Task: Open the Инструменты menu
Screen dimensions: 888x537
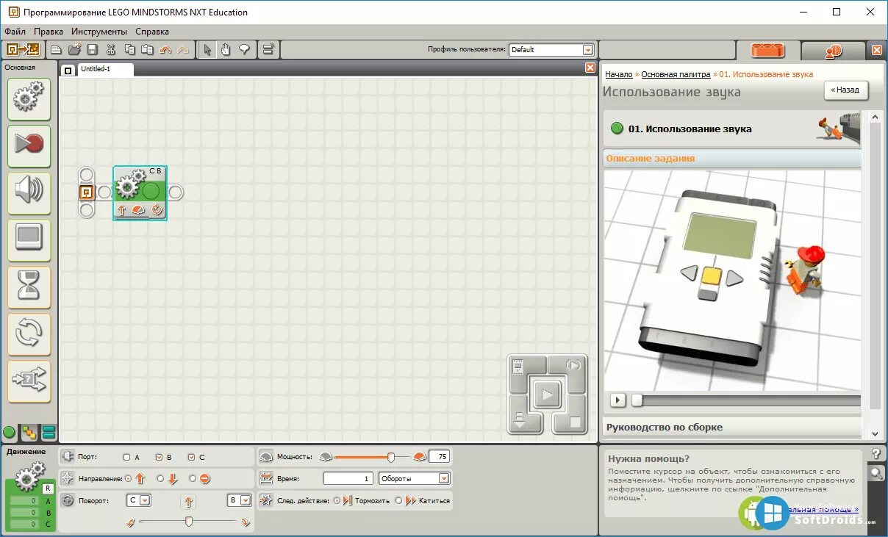Action: tap(99, 32)
